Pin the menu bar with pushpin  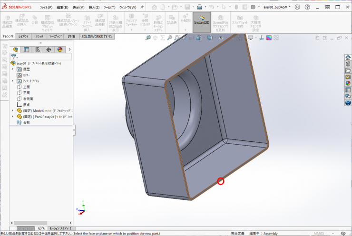[142, 7]
